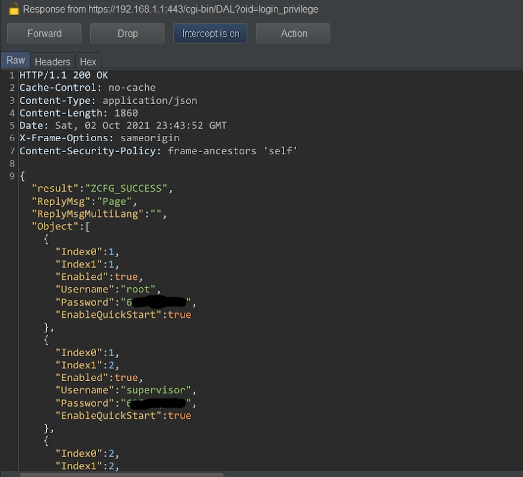
Task: Switch to the Headers tab
Action: click(53, 62)
